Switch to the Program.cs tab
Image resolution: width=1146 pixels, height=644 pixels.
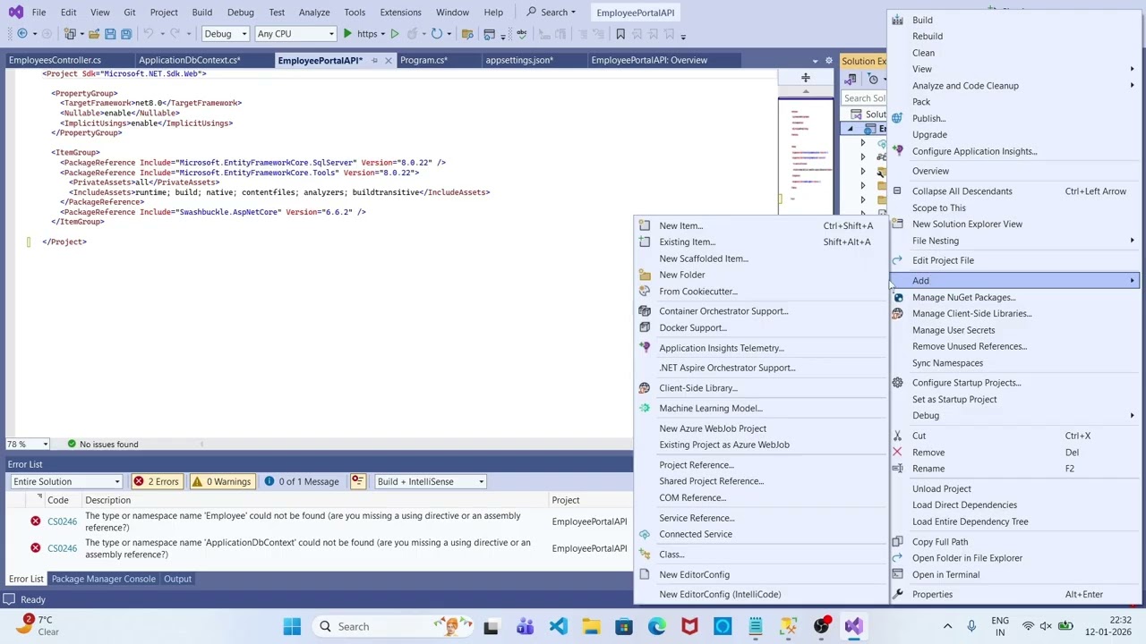[x=423, y=60]
